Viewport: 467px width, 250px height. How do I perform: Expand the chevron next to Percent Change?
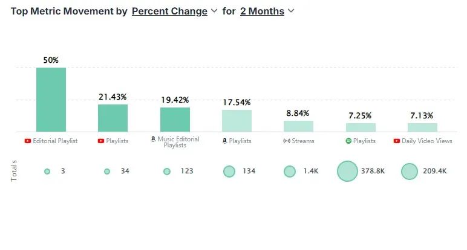point(214,11)
